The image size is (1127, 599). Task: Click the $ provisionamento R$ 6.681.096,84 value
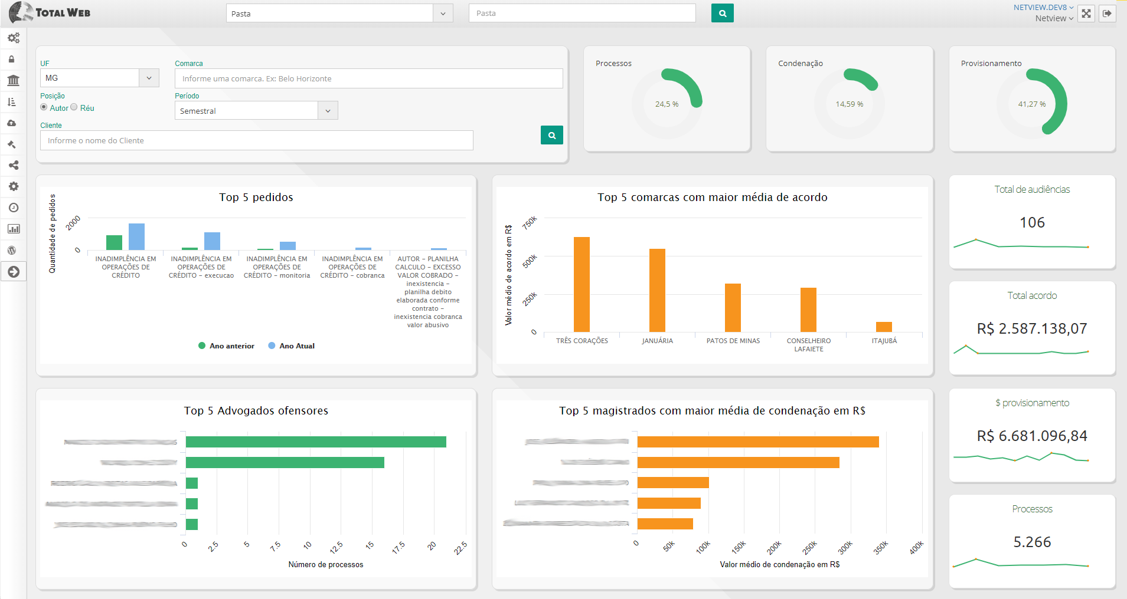coord(1032,436)
